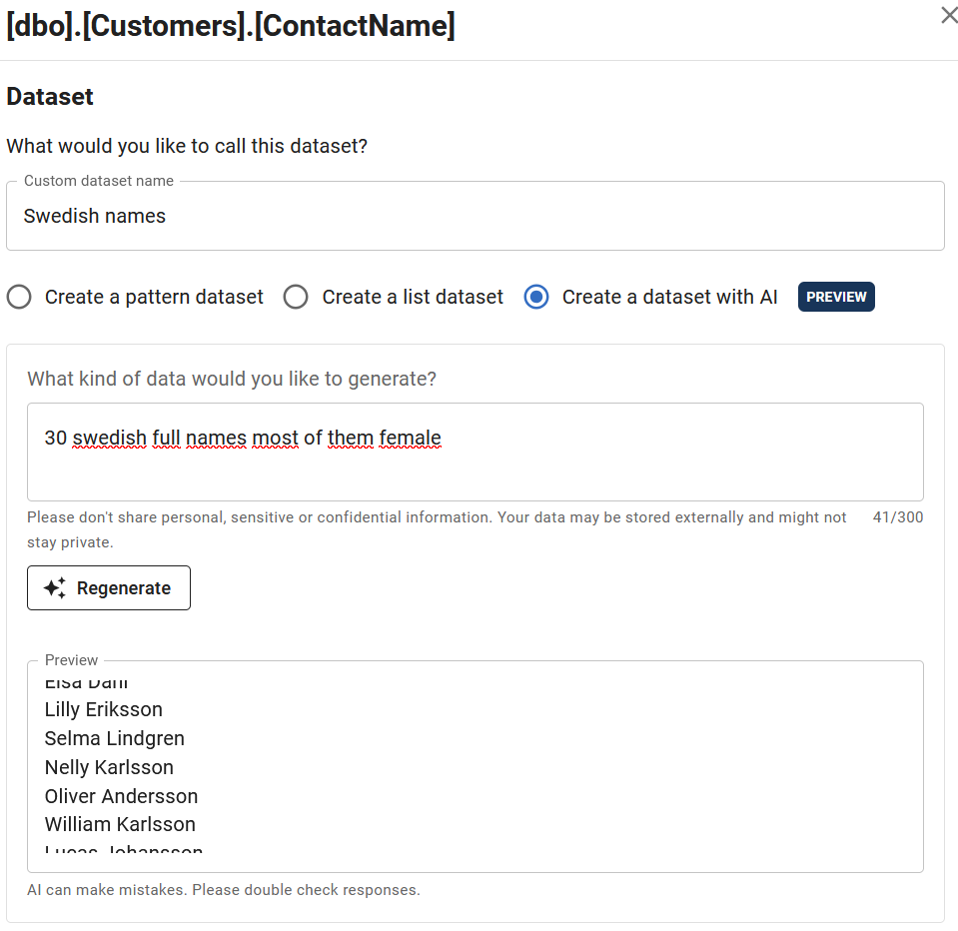This screenshot has height=931, width=958.
Task: Select the Create a pattern dataset option
Action: pyautogui.click(x=19, y=297)
